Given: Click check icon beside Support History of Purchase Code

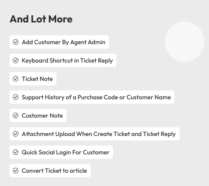Looking at the screenshot, I should pos(16,97).
